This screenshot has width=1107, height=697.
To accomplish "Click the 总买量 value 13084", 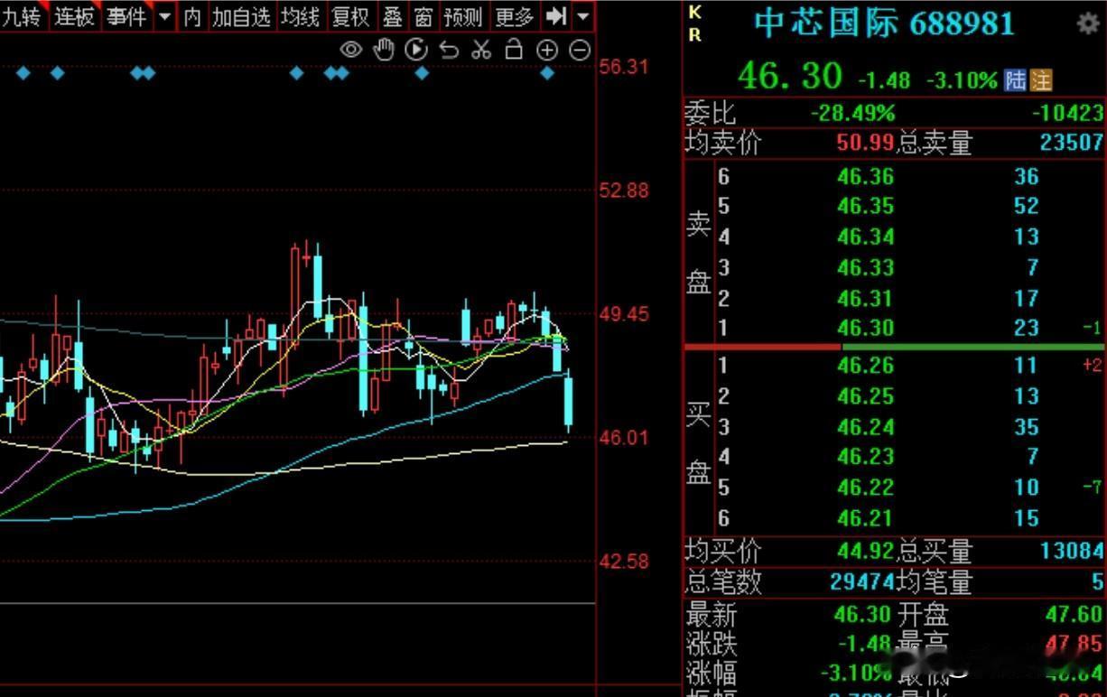I will tap(1072, 550).
